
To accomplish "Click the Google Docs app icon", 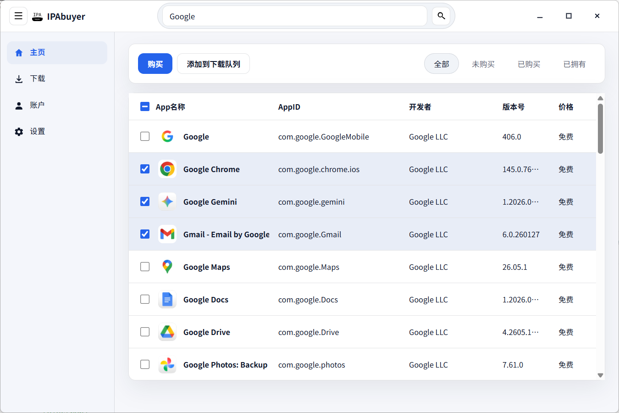I will tap(167, 300).
